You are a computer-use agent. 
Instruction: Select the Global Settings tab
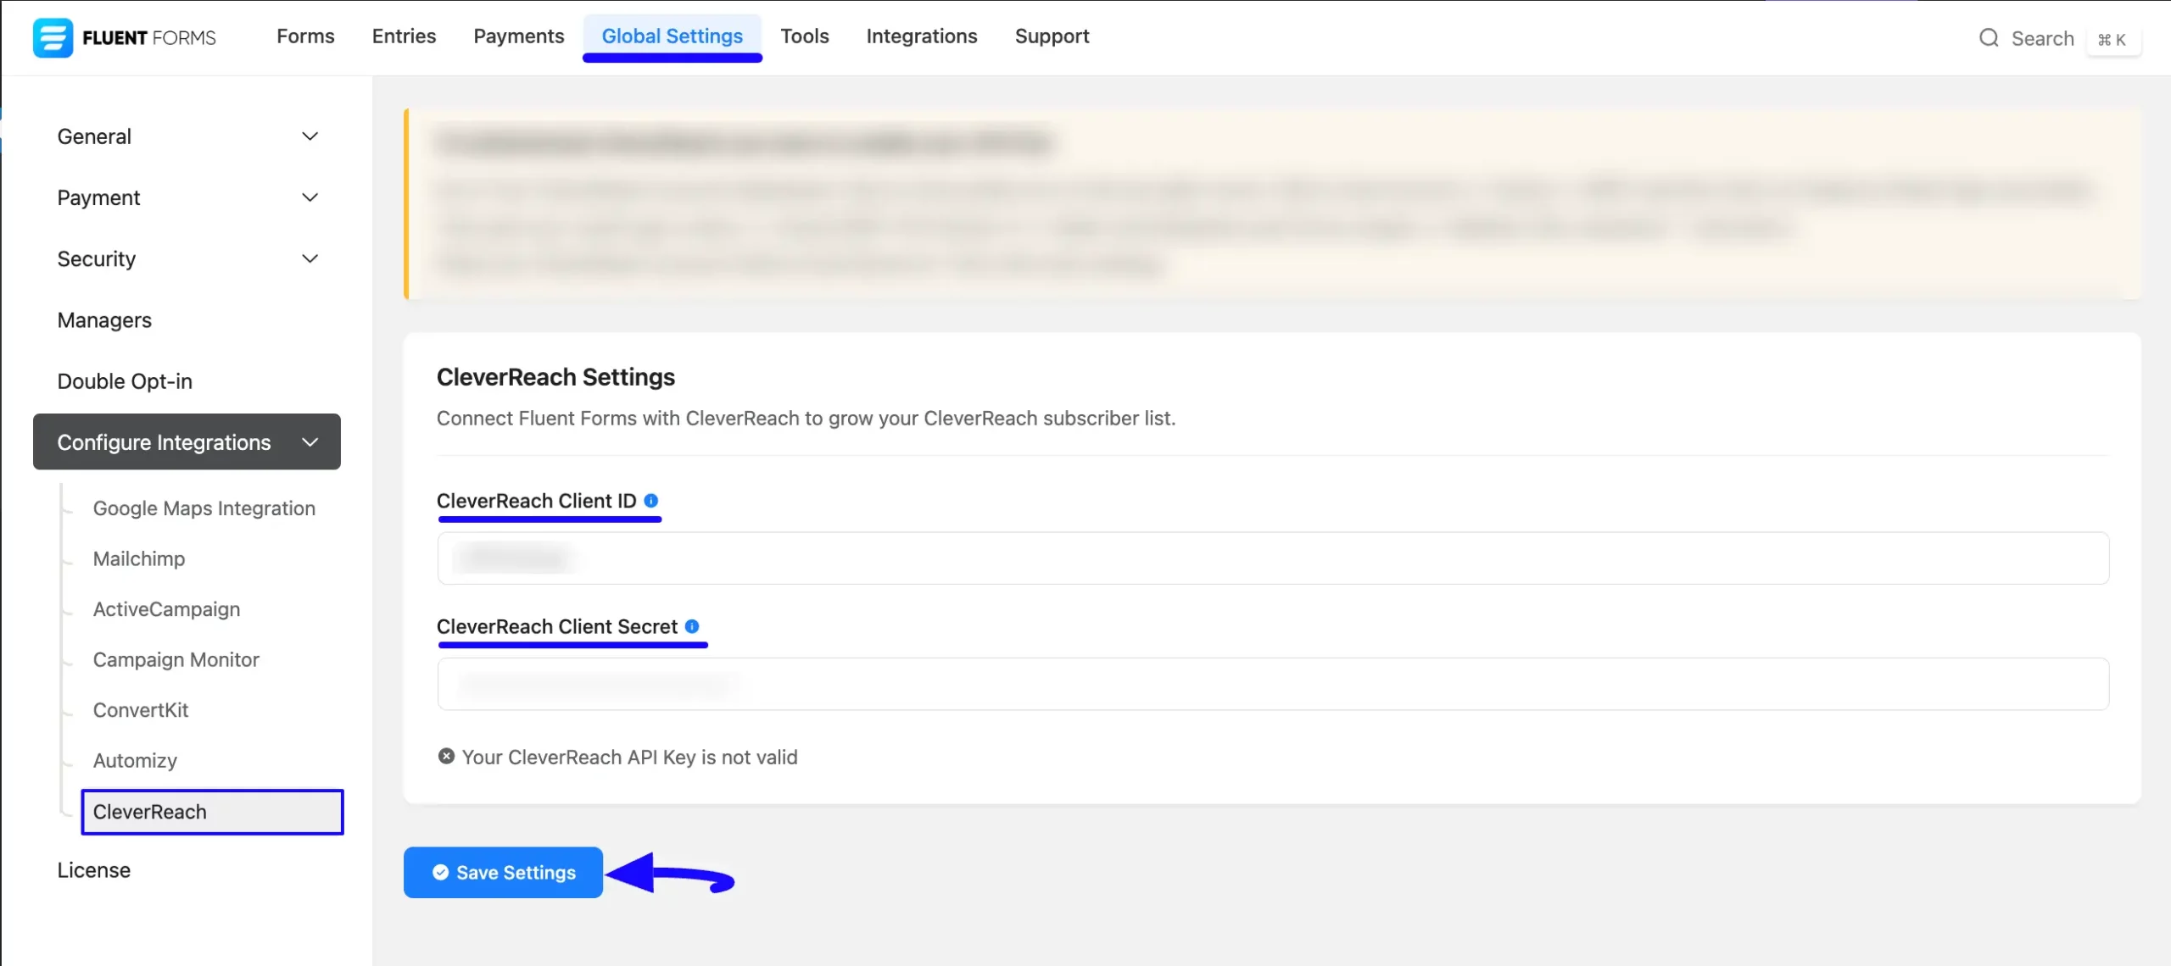coord(673,36)
